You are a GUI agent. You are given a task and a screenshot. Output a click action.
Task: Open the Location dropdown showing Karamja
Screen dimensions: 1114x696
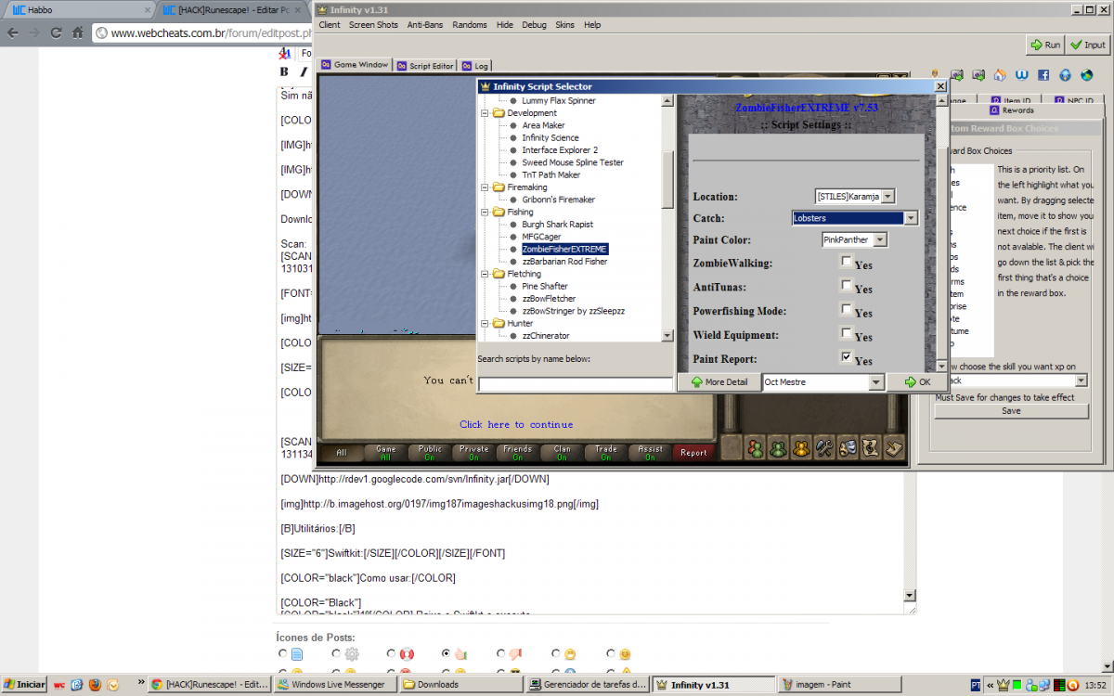[855, 197]
